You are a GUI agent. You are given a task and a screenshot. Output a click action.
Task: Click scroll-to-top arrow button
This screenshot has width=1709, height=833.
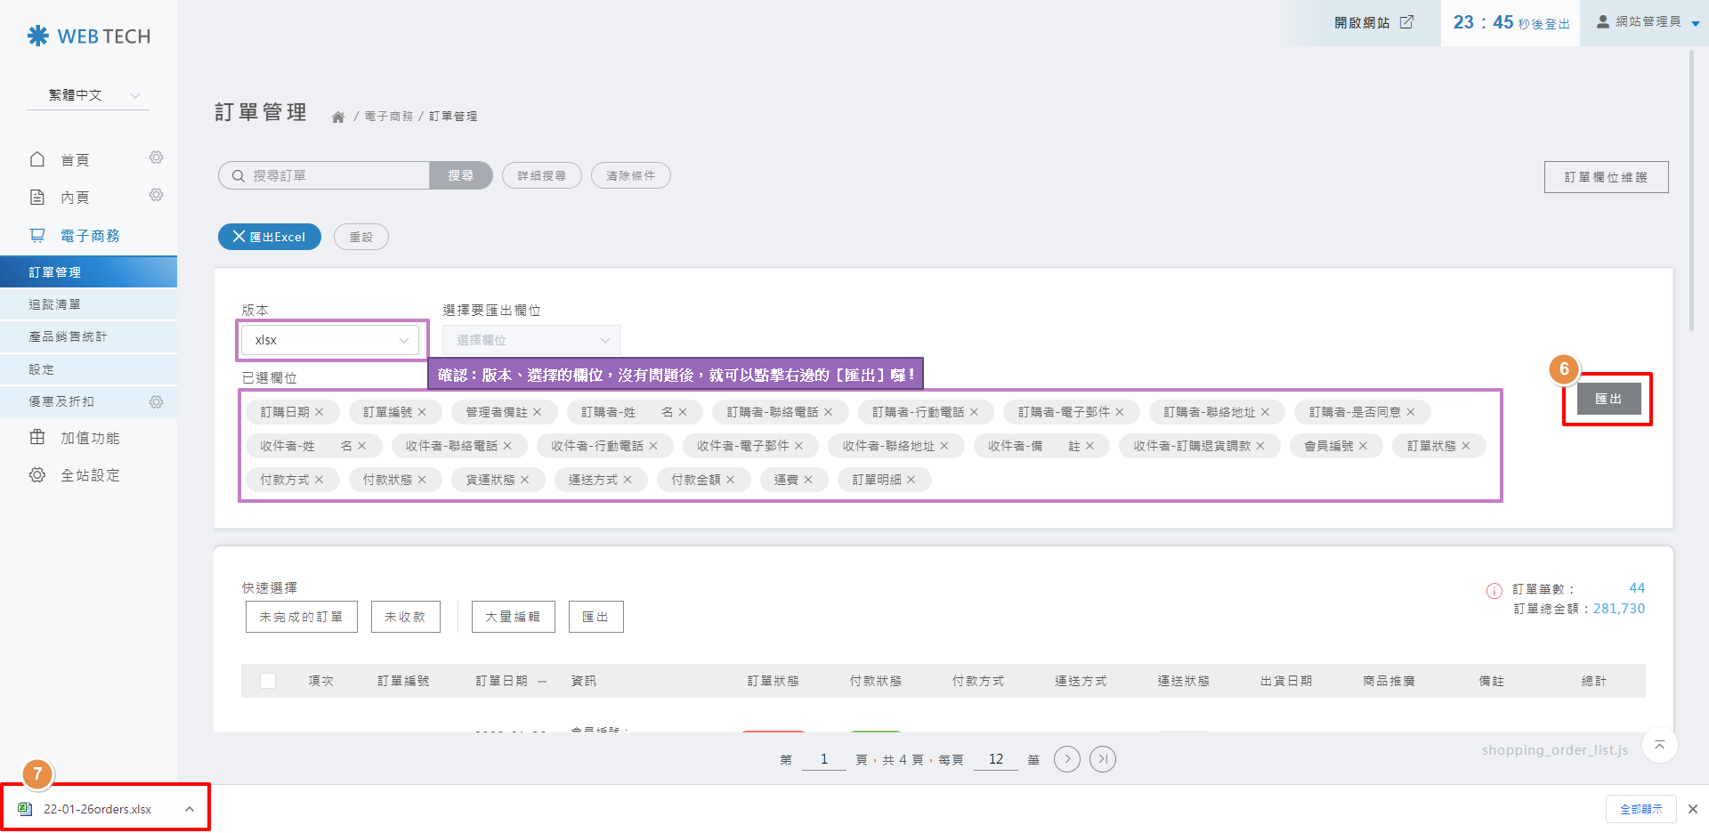[1659, 746]
